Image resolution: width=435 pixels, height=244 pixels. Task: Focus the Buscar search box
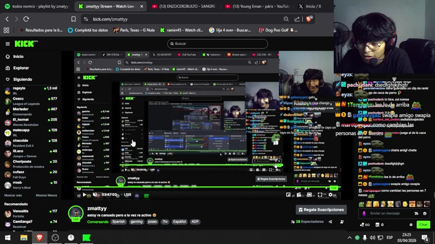coord(217,44)
